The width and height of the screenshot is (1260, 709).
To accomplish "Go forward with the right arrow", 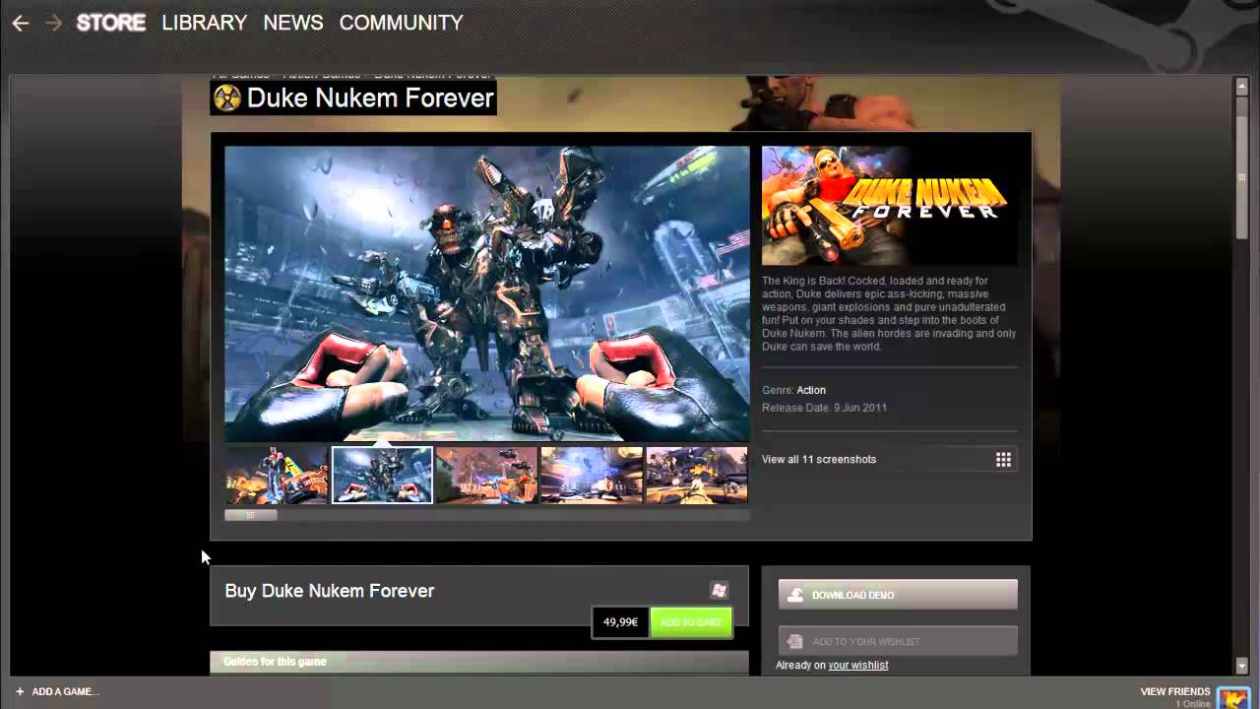I will pyautogui.click(x=53, y=23).
